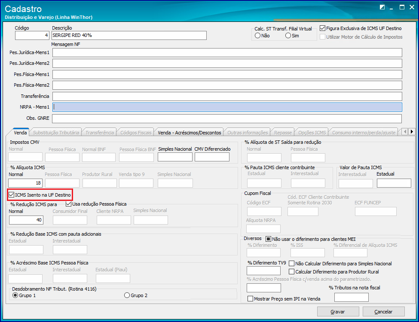Check Mostrar Preço sem IPI na Venda
Screen dimensions: 419x322
[x=251, y=299]
